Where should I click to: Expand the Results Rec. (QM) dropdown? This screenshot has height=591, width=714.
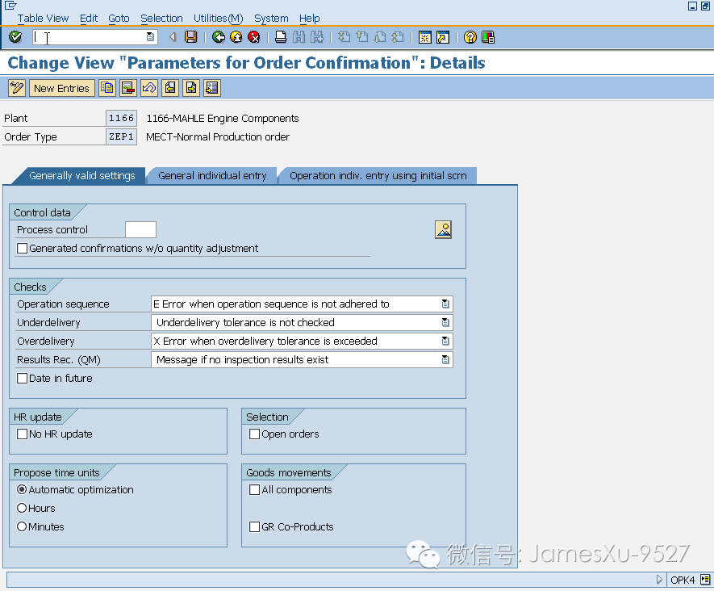pos(445,359)
